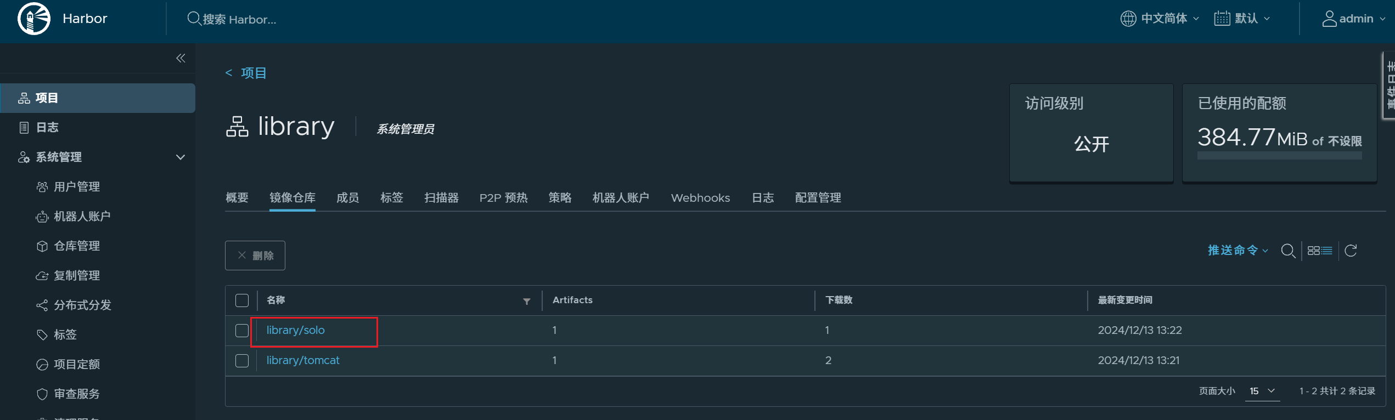Image resolution: width=1395 pixels, height=420 pixels.
Task: Refresh the repository list
Action: [1351, 251]
